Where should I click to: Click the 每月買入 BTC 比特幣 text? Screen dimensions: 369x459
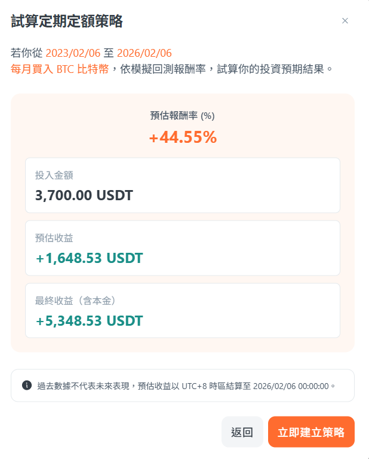(x=60, y=69)
